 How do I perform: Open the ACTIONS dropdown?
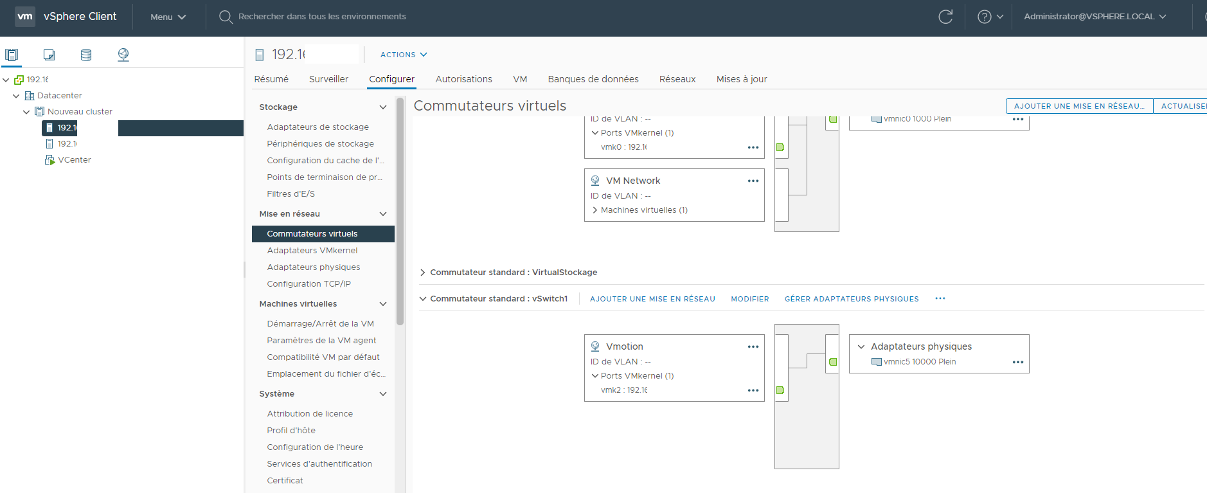404,55
